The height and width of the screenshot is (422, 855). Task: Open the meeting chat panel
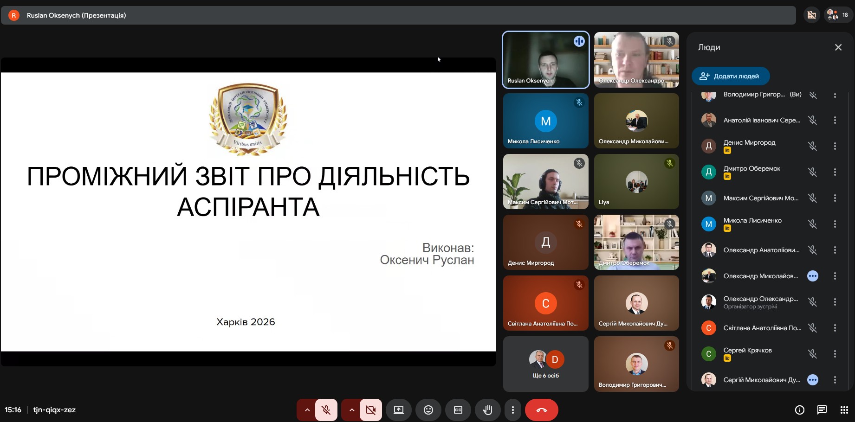[x=822, y=410]
